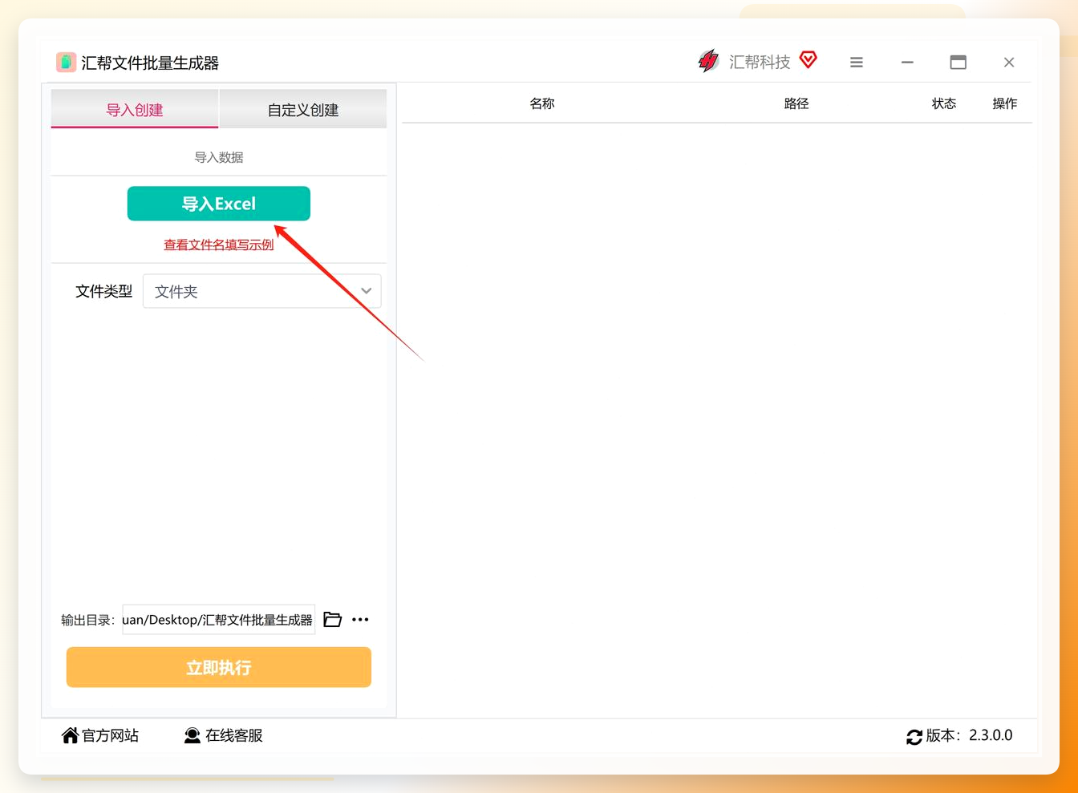Open the hamburger menu in title bar
Viewport: 1078px width, 793px height.
click(857, 62)
